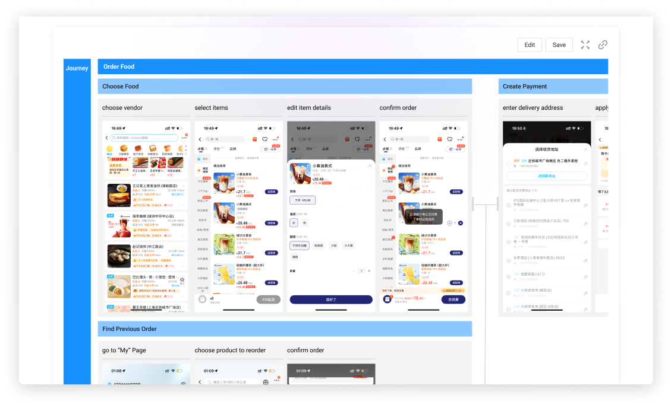Click the Edit button
The width and height of the screenshot is (671, 405).
pyautogui.click(x=530, y=45)
